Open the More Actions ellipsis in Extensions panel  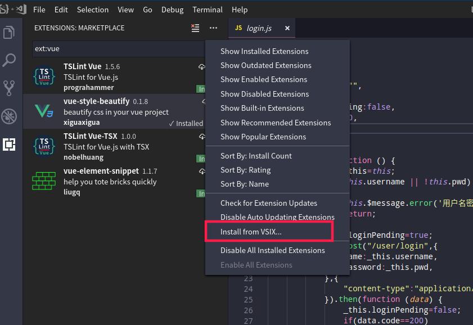coord(212,28)
